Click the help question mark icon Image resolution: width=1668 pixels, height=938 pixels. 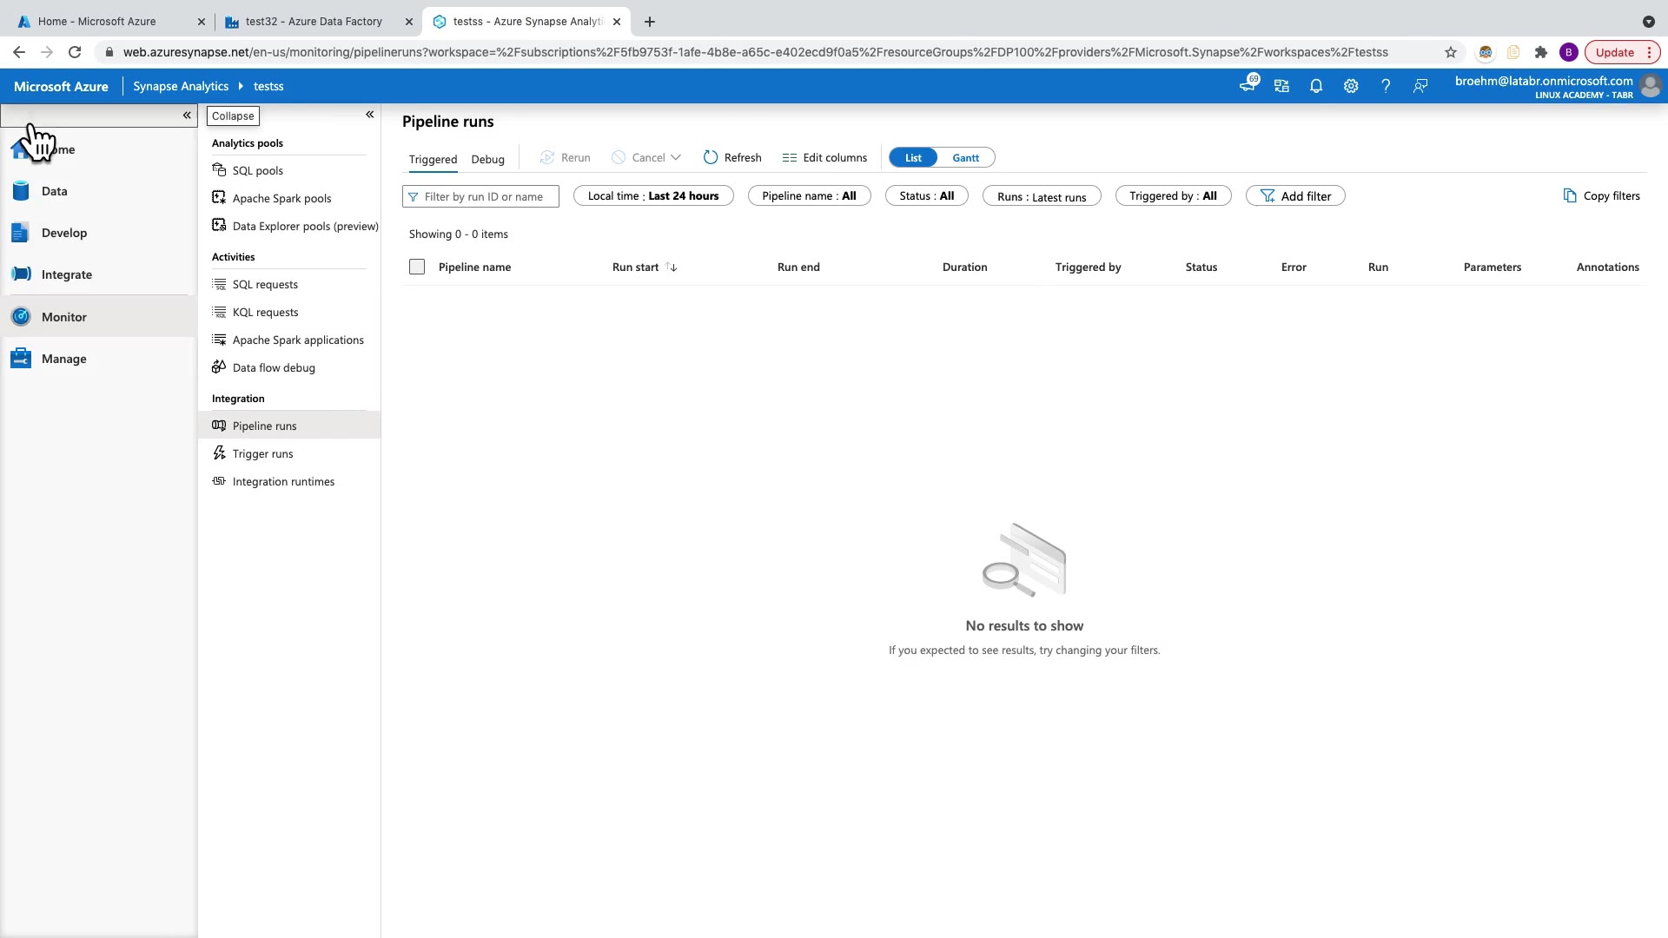click(1386, 86)
